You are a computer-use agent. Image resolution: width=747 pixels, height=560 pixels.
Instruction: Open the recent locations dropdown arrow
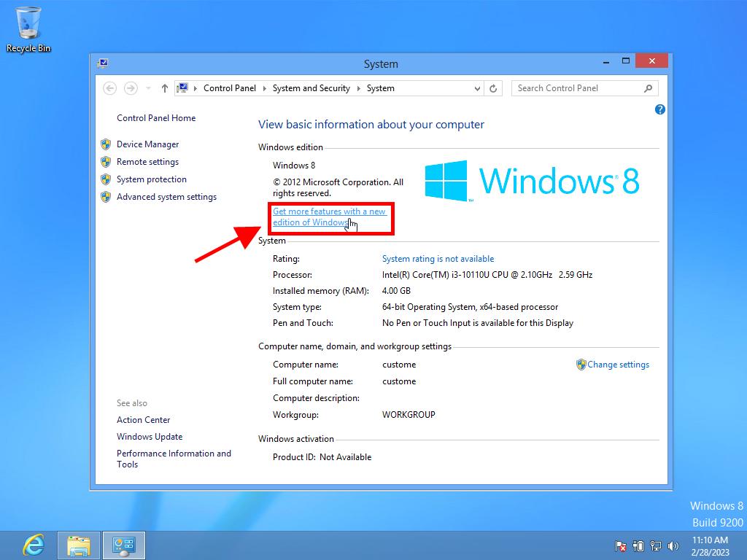click(149, 88)
